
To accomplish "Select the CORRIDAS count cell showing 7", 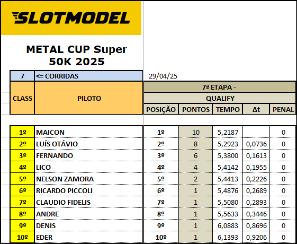I will click(22, 76).
